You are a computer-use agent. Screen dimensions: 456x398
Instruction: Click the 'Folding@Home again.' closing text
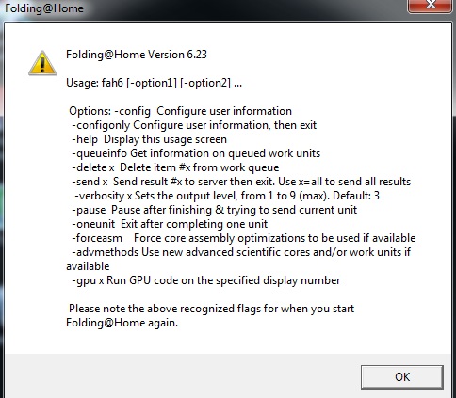point(122,323)
